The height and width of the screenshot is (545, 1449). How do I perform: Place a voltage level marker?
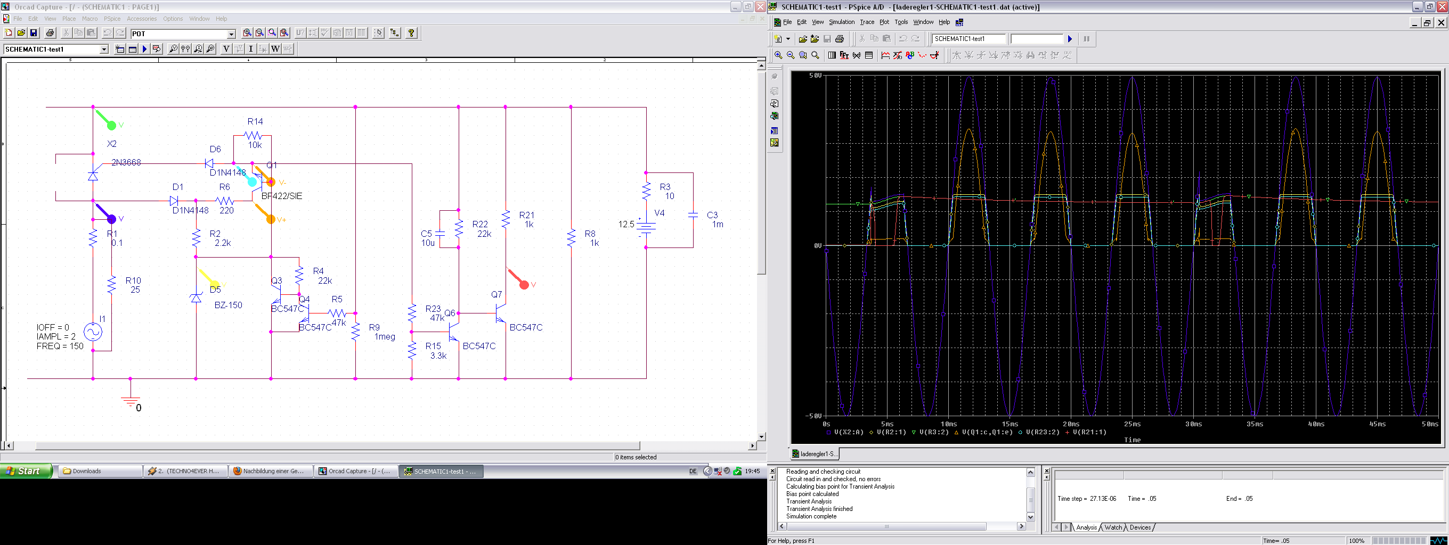[x=173, y=49]
